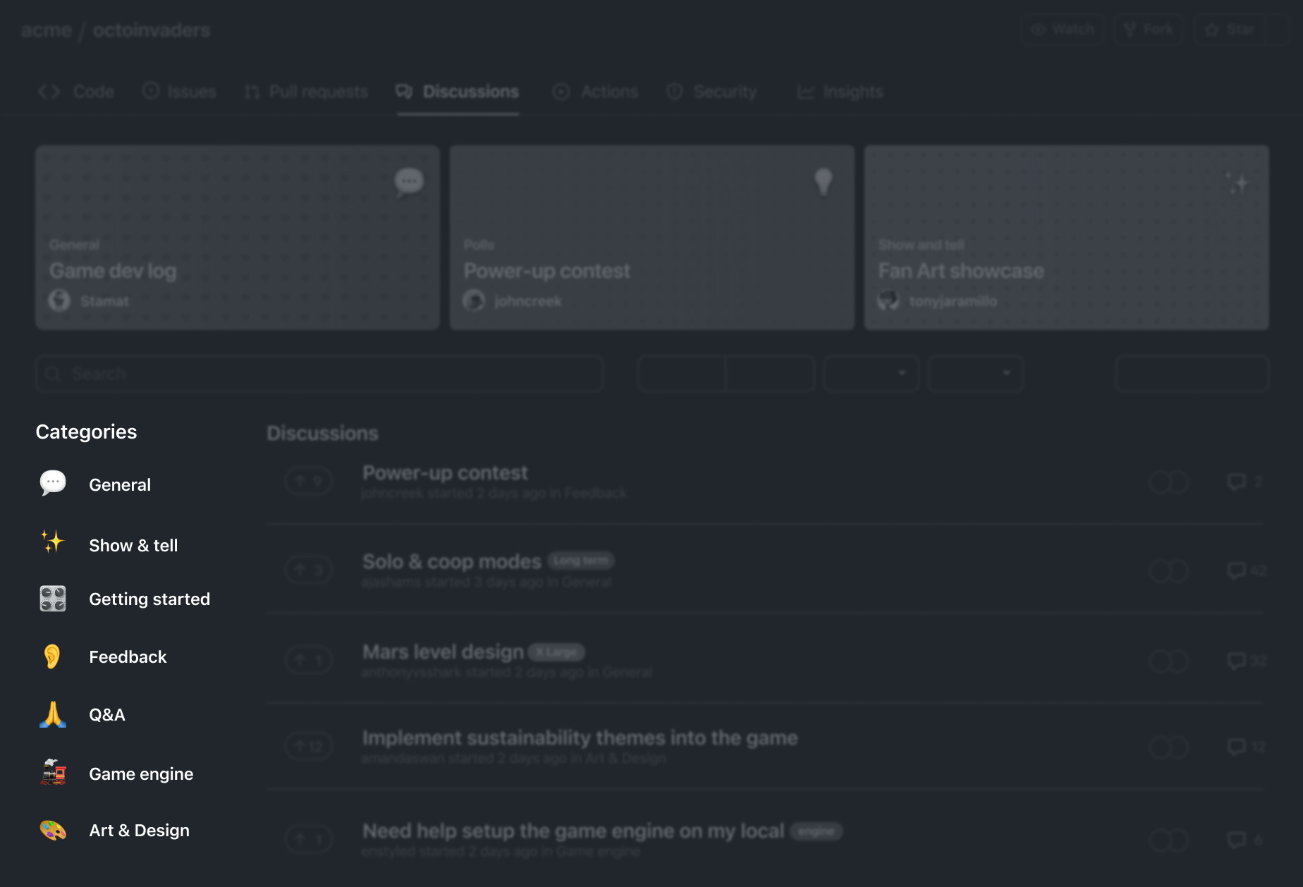Open the Pull requests tab
Image resolution: width=1303 pixels, height=887 pixels.
point(307,92)
